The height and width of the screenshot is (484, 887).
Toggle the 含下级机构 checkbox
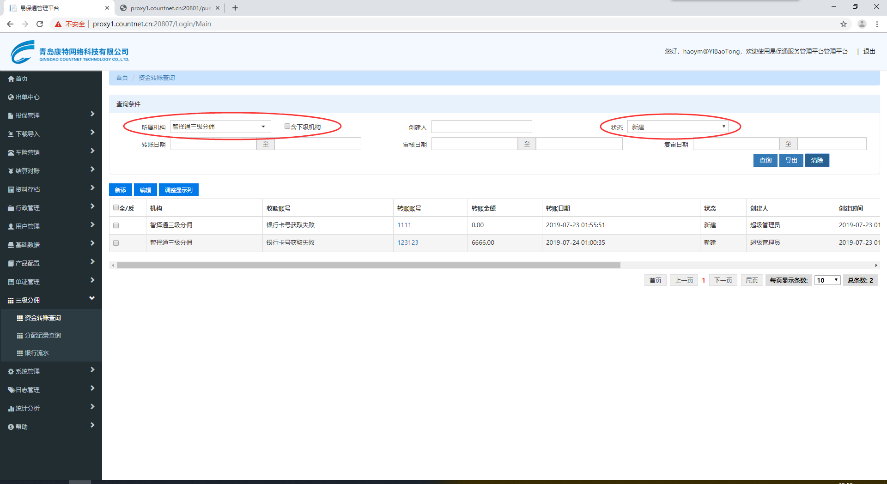[287, 127]
